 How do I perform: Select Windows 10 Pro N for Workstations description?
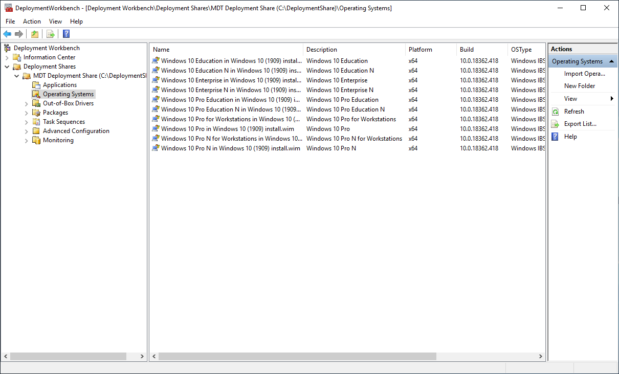(x=355, y=138)
